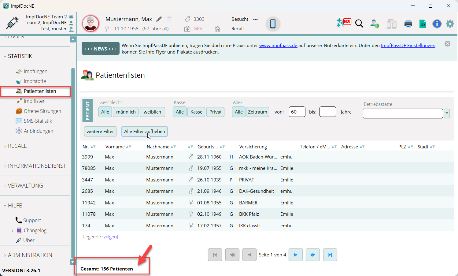Click the blue info icon
Screen dimensions: 458x276
(x=437, y=24)
